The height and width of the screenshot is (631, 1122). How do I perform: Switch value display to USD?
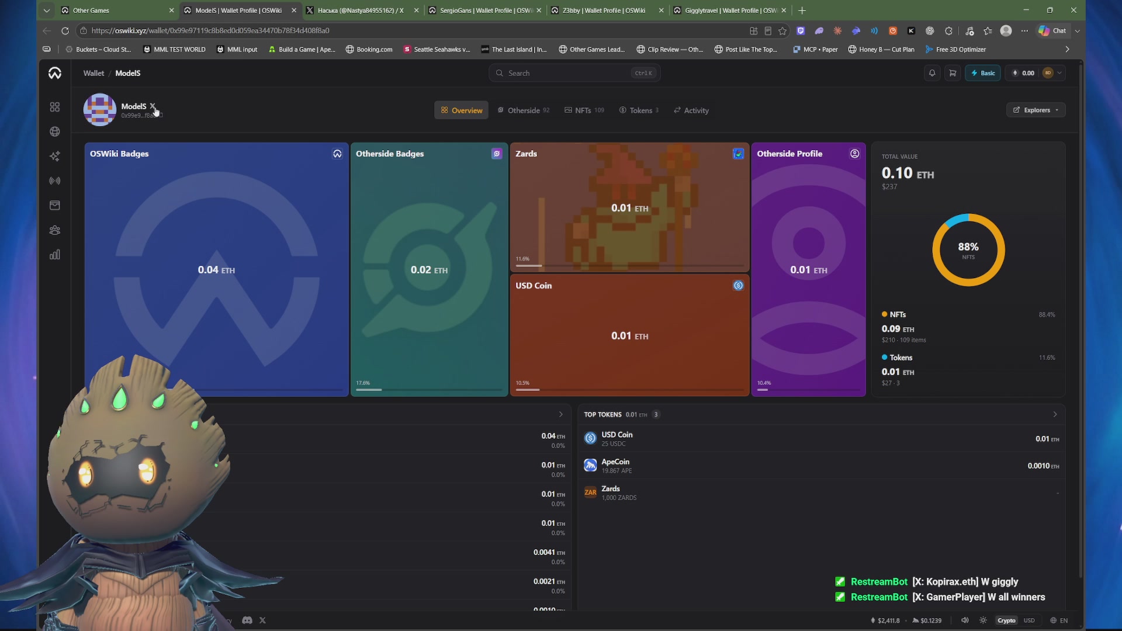[1029, 620]
